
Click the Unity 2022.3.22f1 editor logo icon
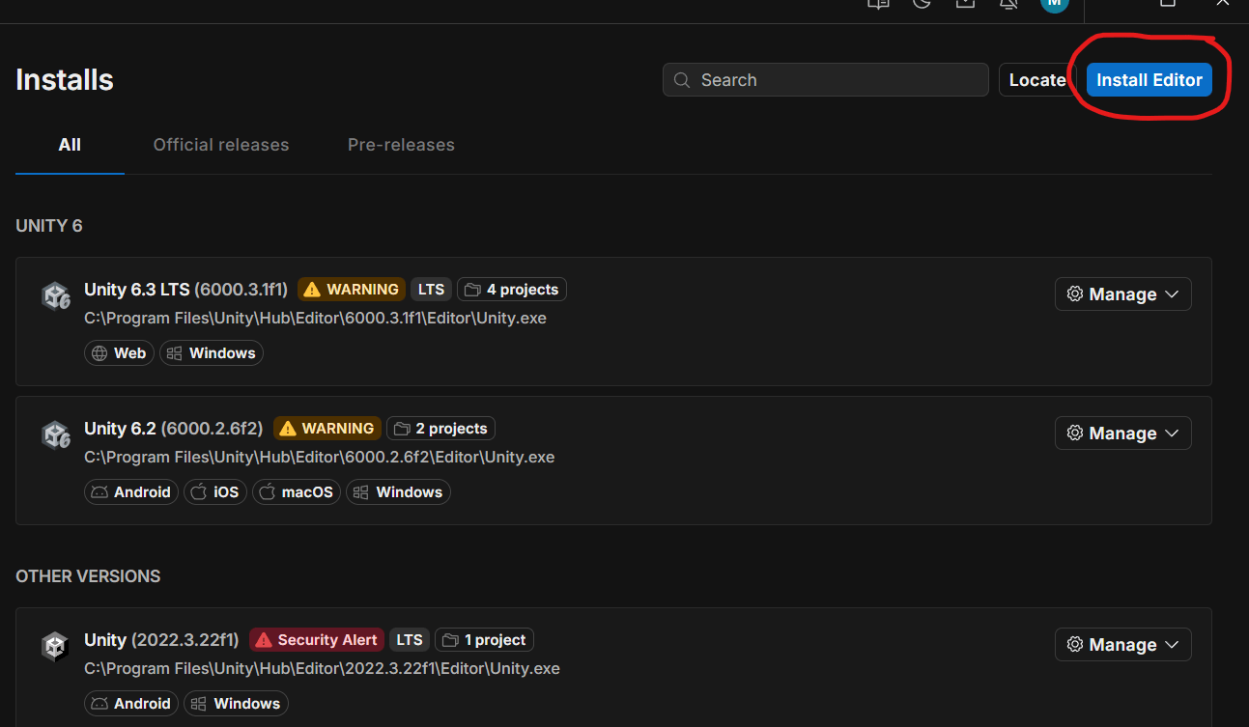[x=55, y=646]
